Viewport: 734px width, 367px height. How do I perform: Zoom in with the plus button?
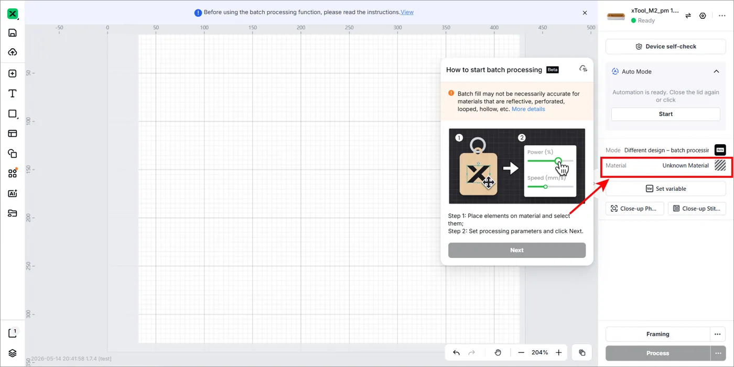click(559, 353)
